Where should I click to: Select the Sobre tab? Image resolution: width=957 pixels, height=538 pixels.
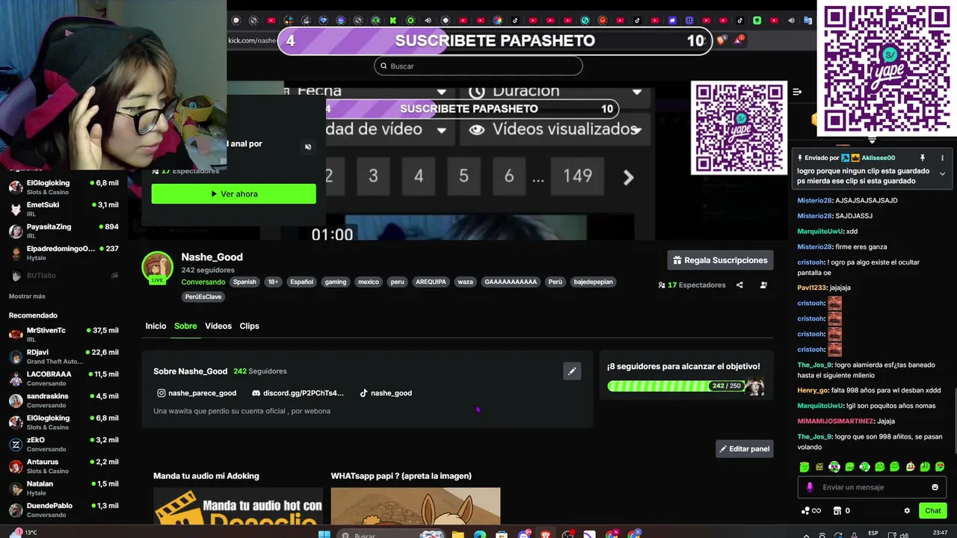(185, 326)
